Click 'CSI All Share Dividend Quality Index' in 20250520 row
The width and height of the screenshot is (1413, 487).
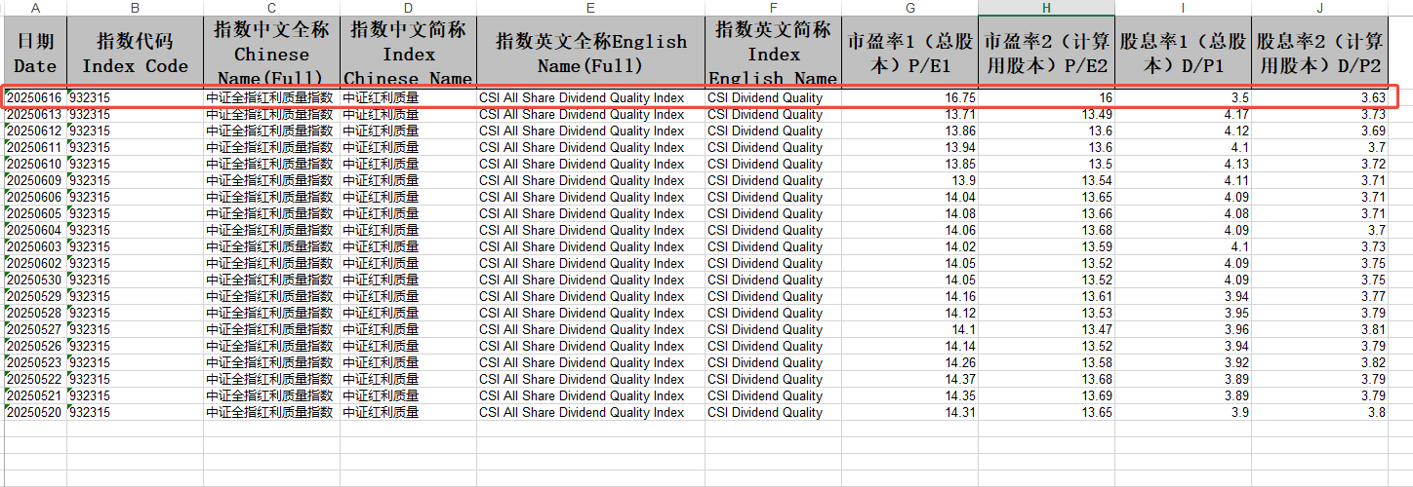click(590, 412)
